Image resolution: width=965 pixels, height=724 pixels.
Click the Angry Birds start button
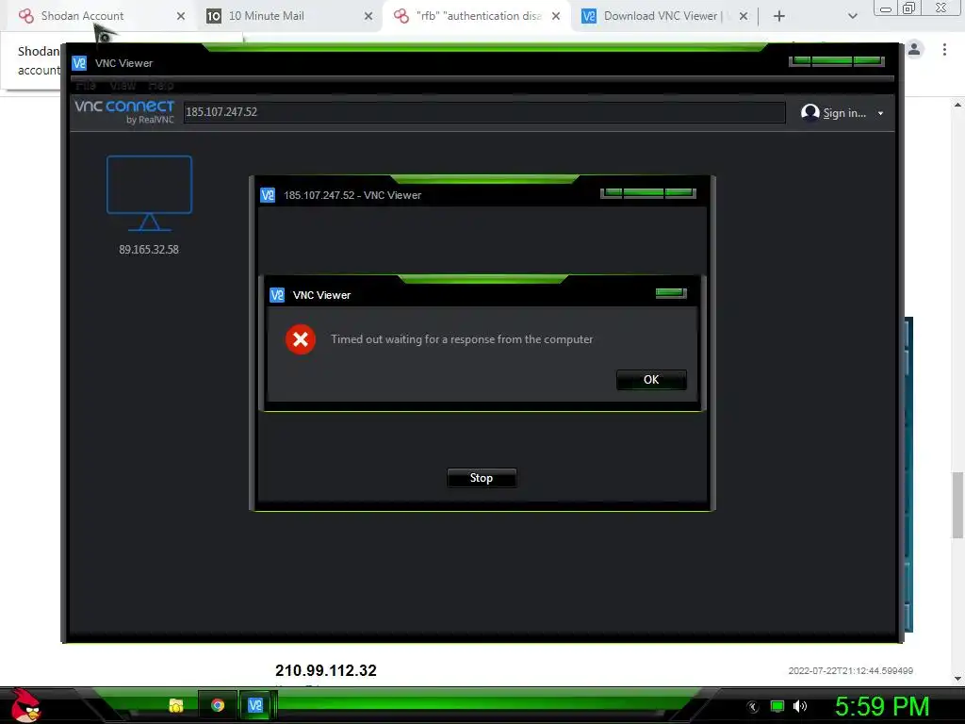click(25, 706)
